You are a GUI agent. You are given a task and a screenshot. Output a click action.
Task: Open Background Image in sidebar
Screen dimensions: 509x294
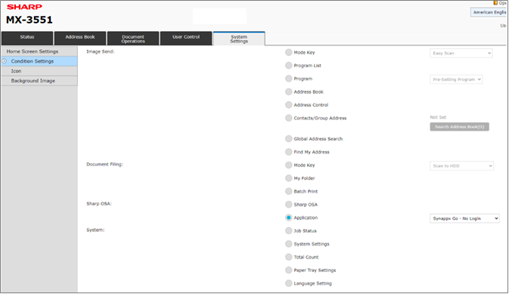coord(39,80)
